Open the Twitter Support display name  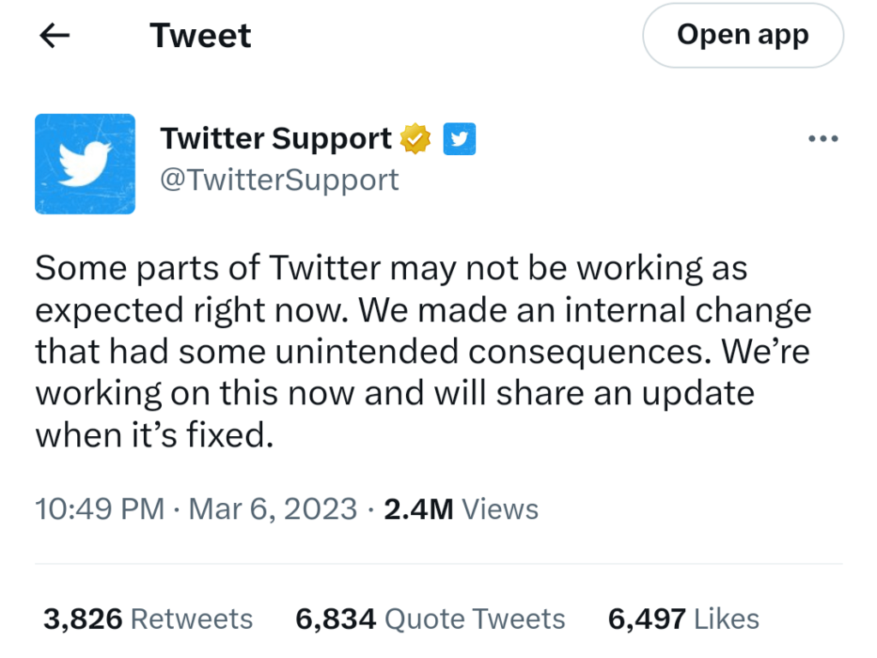click(276, 138)
